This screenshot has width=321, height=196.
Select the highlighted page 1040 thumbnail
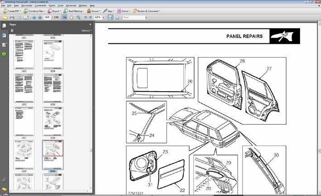53,155
